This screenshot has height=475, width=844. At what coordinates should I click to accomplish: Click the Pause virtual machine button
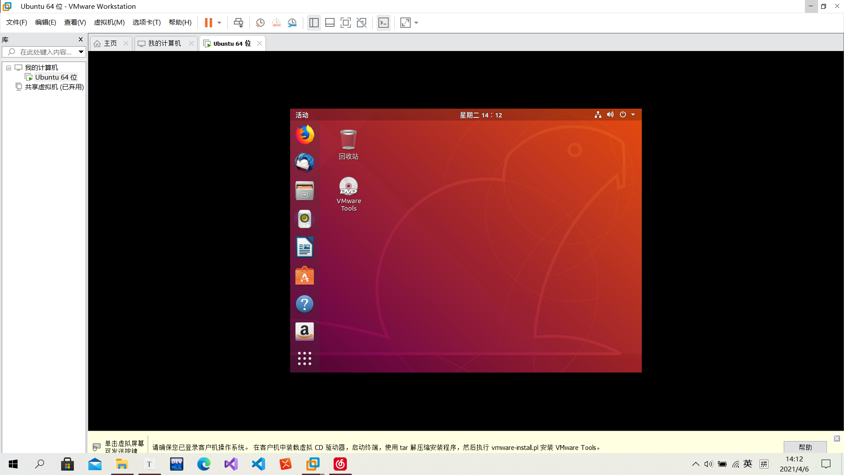(x=208, y=23)
